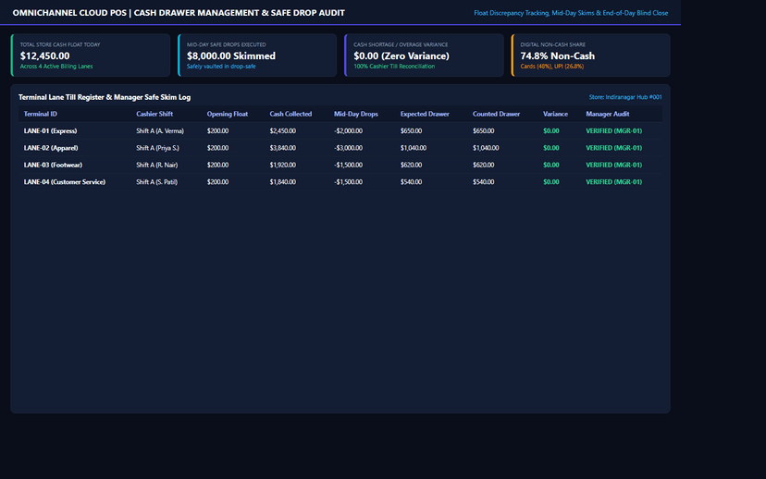Click Store: Indiranagar Hub #001 label
The image size is (766, 479).
click(x=625, y=97)
